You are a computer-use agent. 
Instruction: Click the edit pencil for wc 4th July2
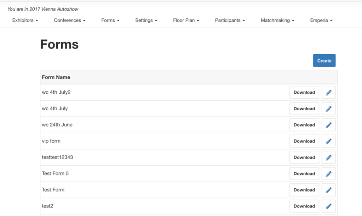328,93
